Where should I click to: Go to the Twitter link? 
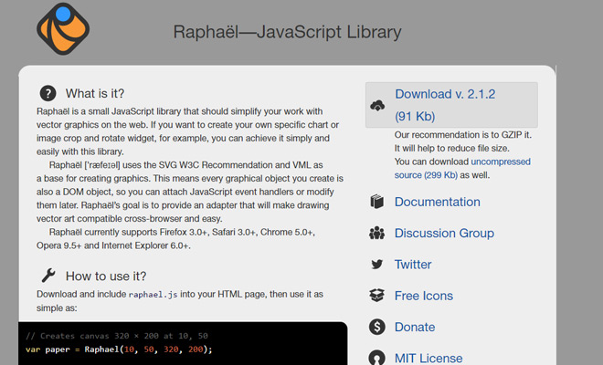tap(413, 265)
